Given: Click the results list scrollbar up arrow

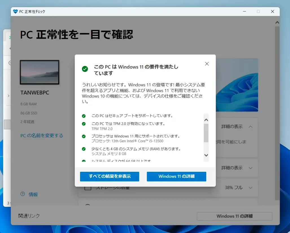Looking at the screenshot, I should [x=206, y=120].
